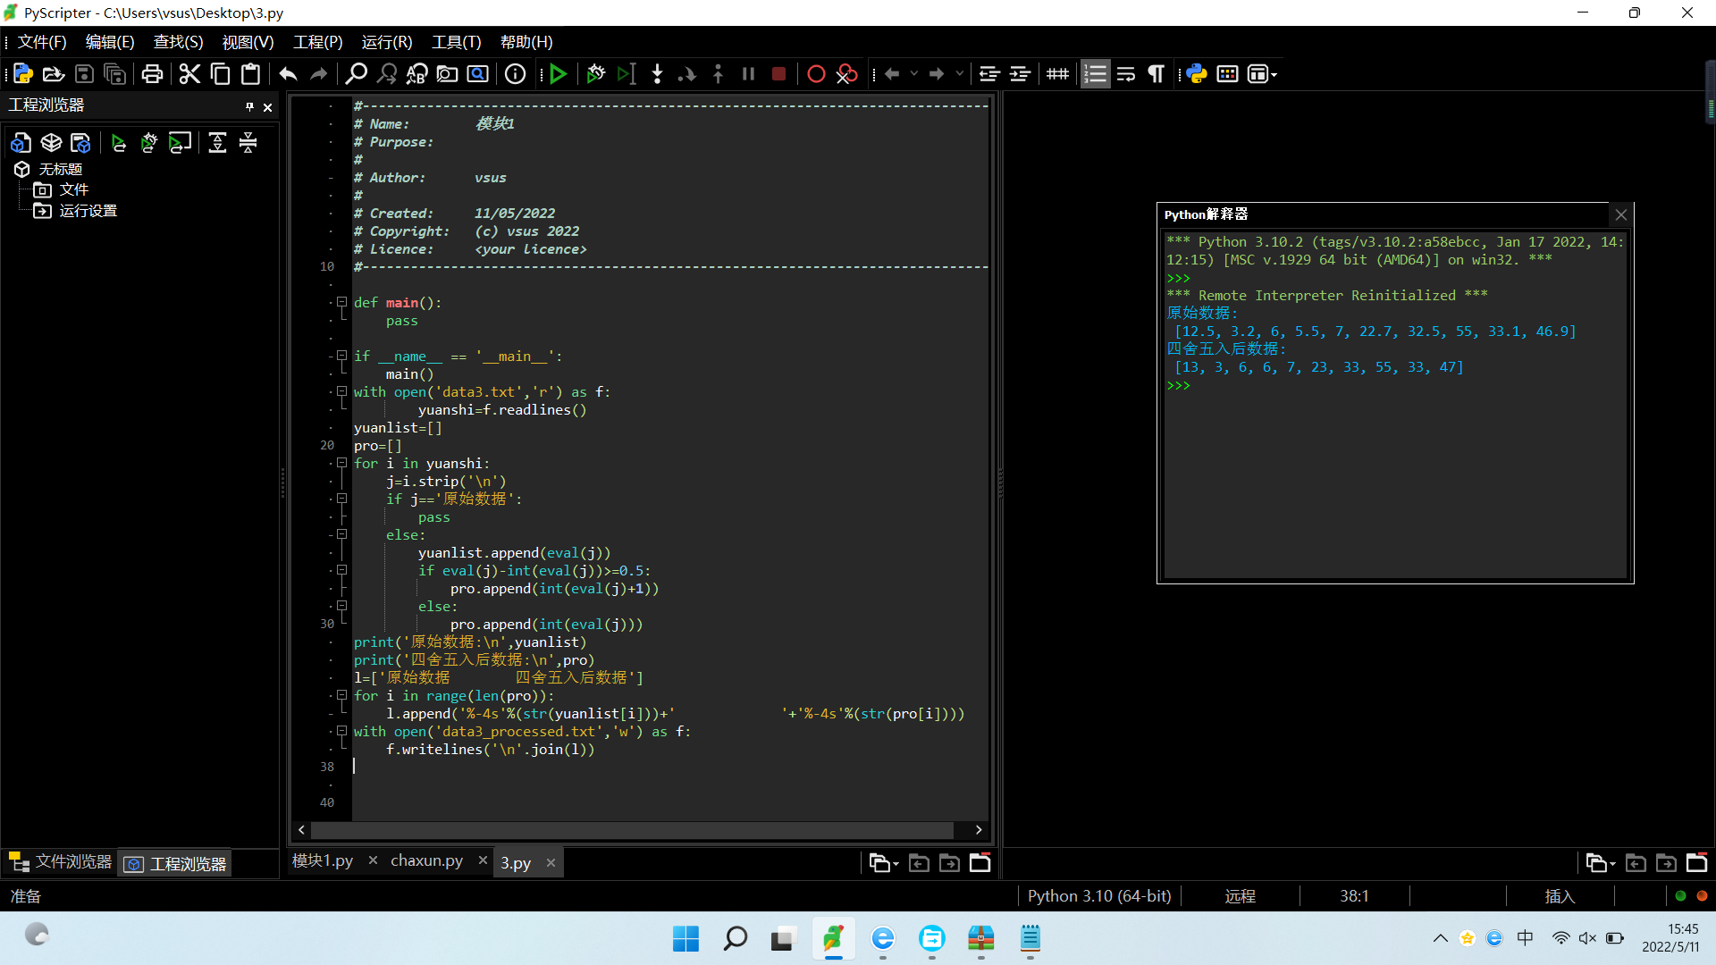
Task: Open the 运行(R) menu
Action: (x=386, y=42)
